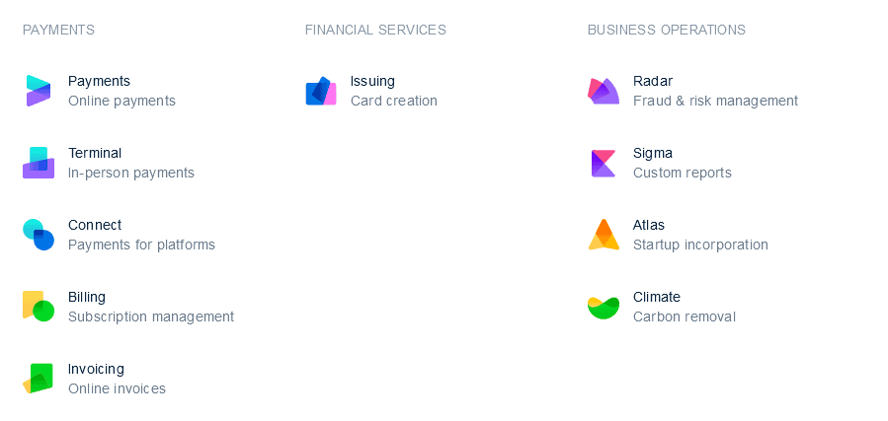Screen dimensions: 888x421
Task: Open Billing subscription management
Action: pyautogui.click(x=87, y=297)
